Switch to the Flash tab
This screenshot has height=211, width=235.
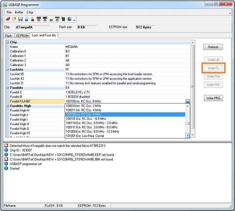pyautogui.click(x=8, y=36)
